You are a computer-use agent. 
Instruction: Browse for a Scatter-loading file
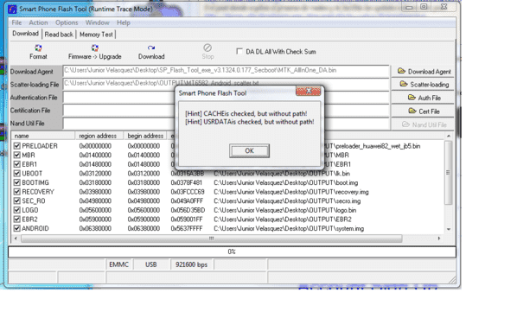[x=424, y=85]
